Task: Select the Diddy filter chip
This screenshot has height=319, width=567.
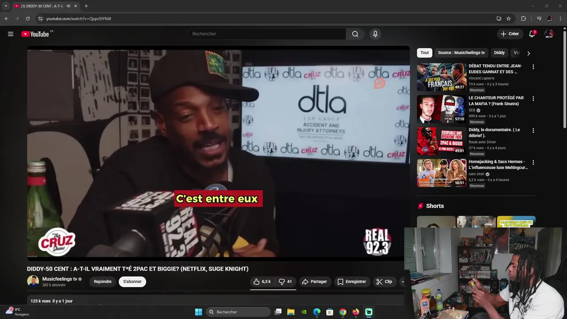Action: (x=499, y=53)
